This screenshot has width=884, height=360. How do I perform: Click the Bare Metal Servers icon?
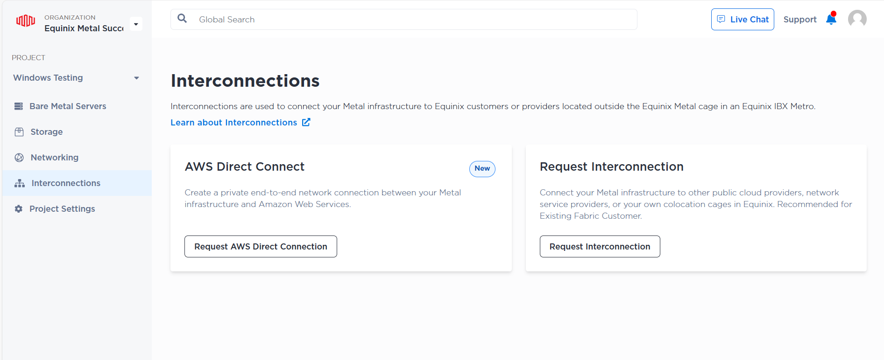coord(19,106)
